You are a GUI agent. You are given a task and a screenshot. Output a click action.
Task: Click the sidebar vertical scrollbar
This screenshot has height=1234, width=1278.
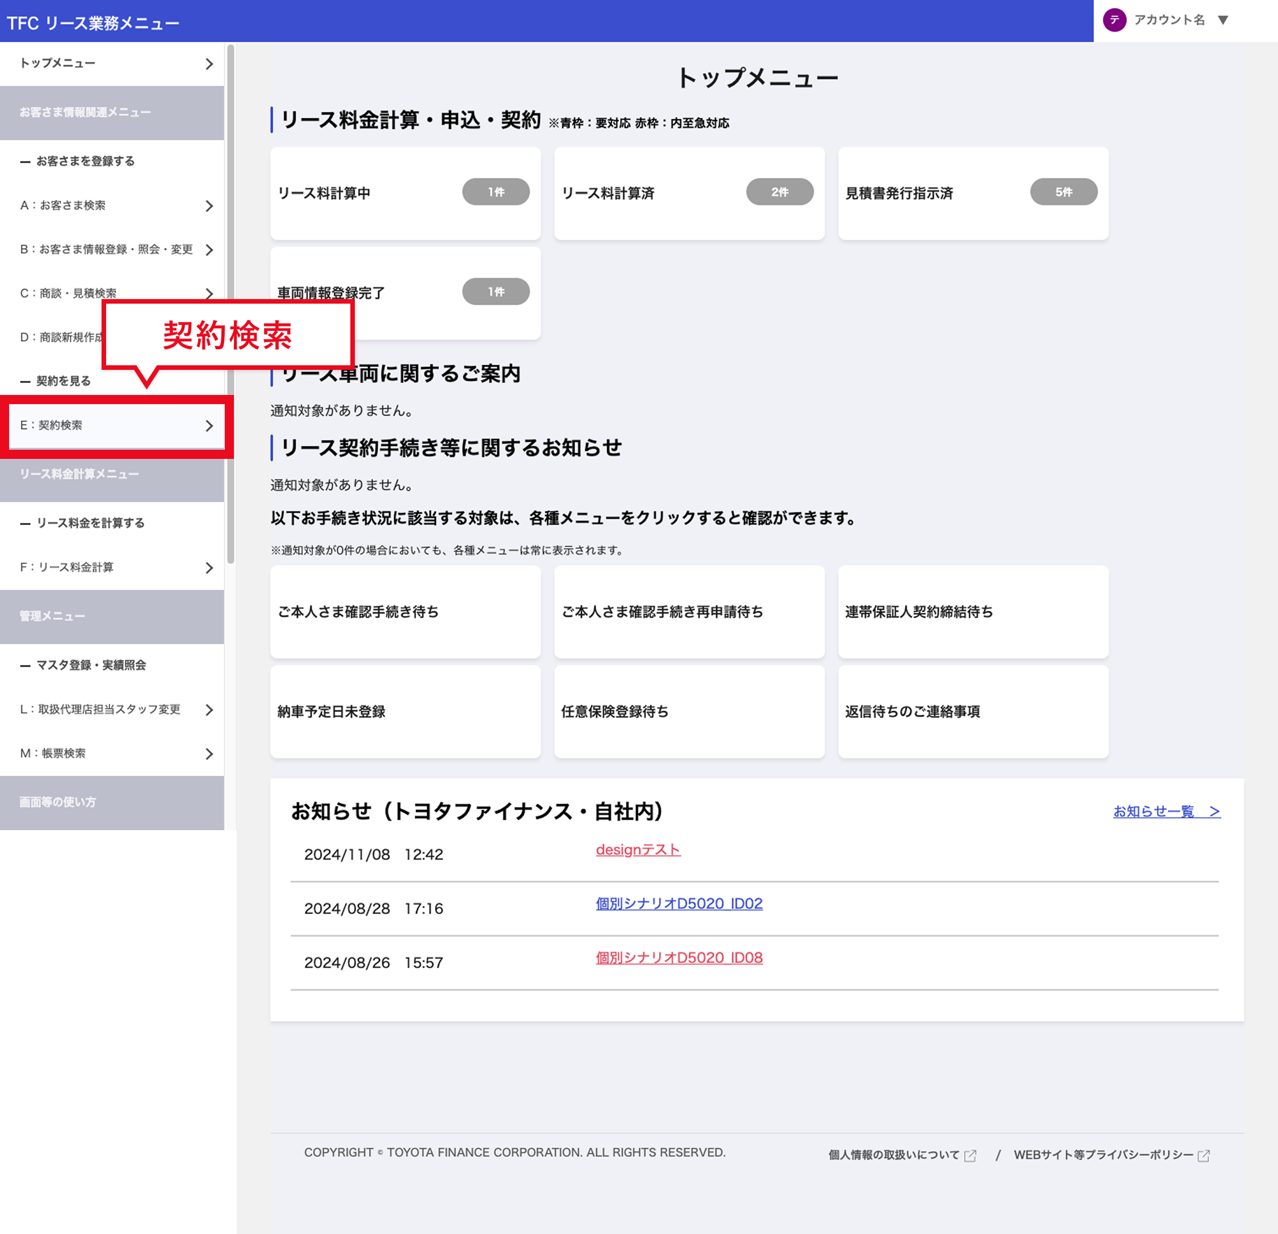[230, 304]
